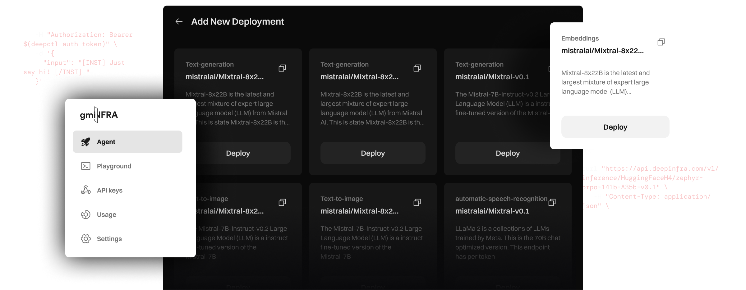
Task: Click the gear icon beside Settings
Action: tap(86, 239)
